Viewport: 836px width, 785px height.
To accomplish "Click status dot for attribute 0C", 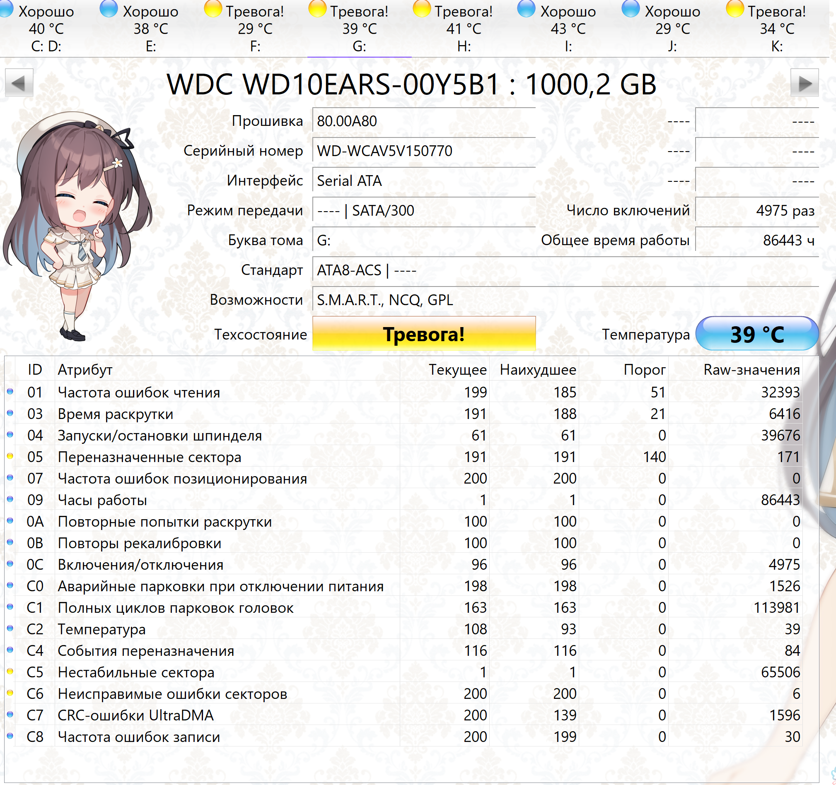I will pos(10,564).
